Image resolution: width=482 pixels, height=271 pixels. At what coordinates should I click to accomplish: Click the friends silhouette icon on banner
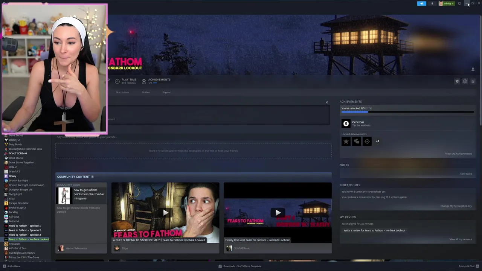[x=473, y=69]
